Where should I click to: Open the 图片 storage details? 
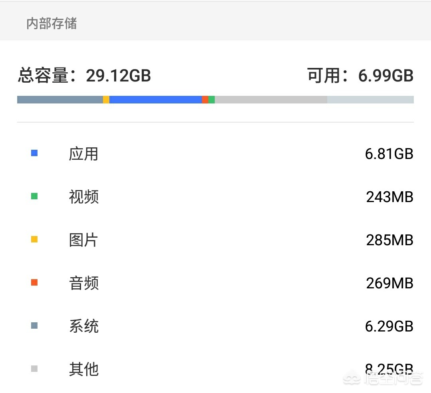(215, 240)
